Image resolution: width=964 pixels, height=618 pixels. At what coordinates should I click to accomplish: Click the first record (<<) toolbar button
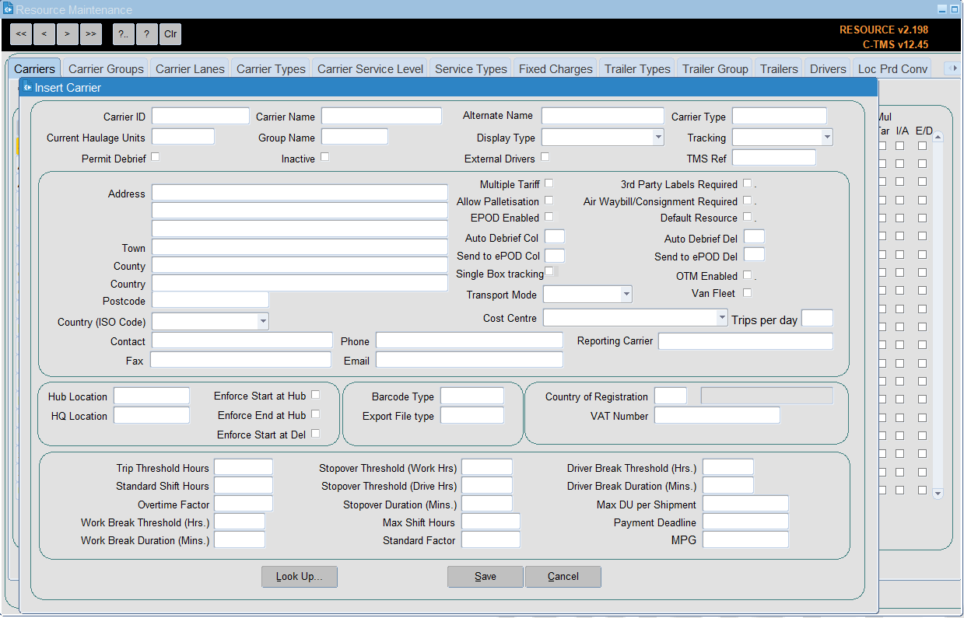click(x=21, y=34)
